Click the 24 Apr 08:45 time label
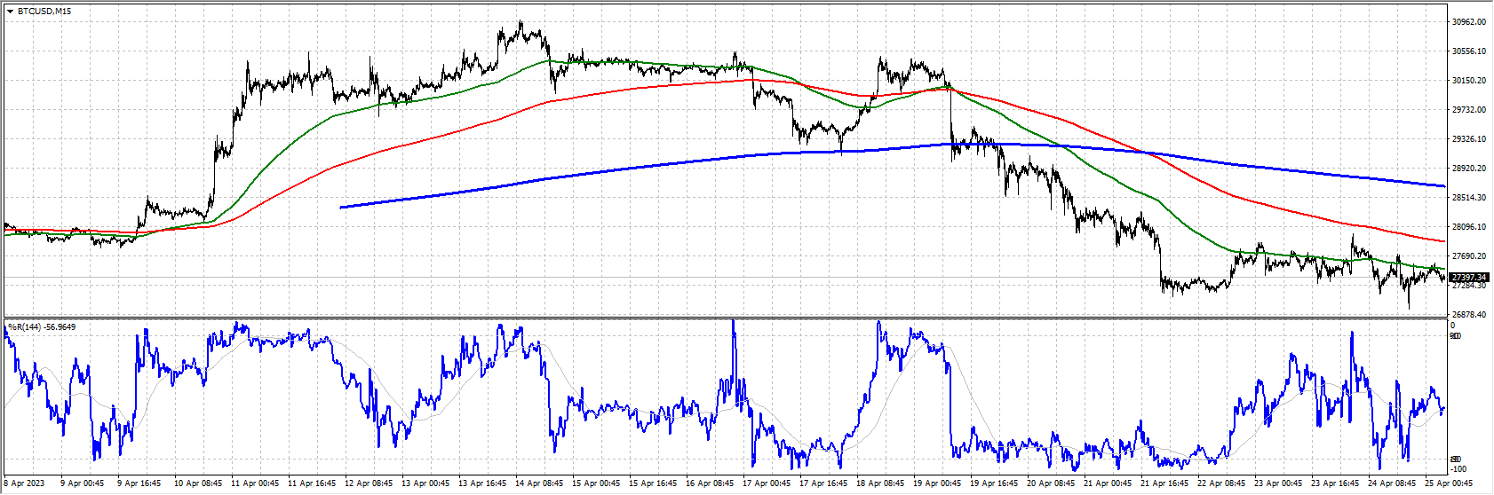1494x495 pixels. coord(1393,483)
